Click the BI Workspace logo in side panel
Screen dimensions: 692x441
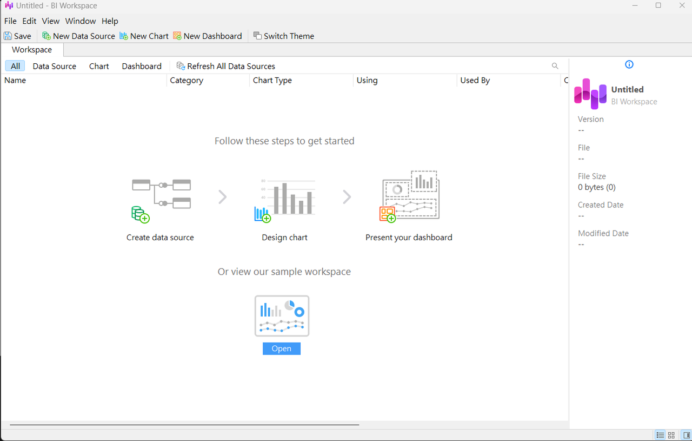pyautogui.click(x=590, y=94)
